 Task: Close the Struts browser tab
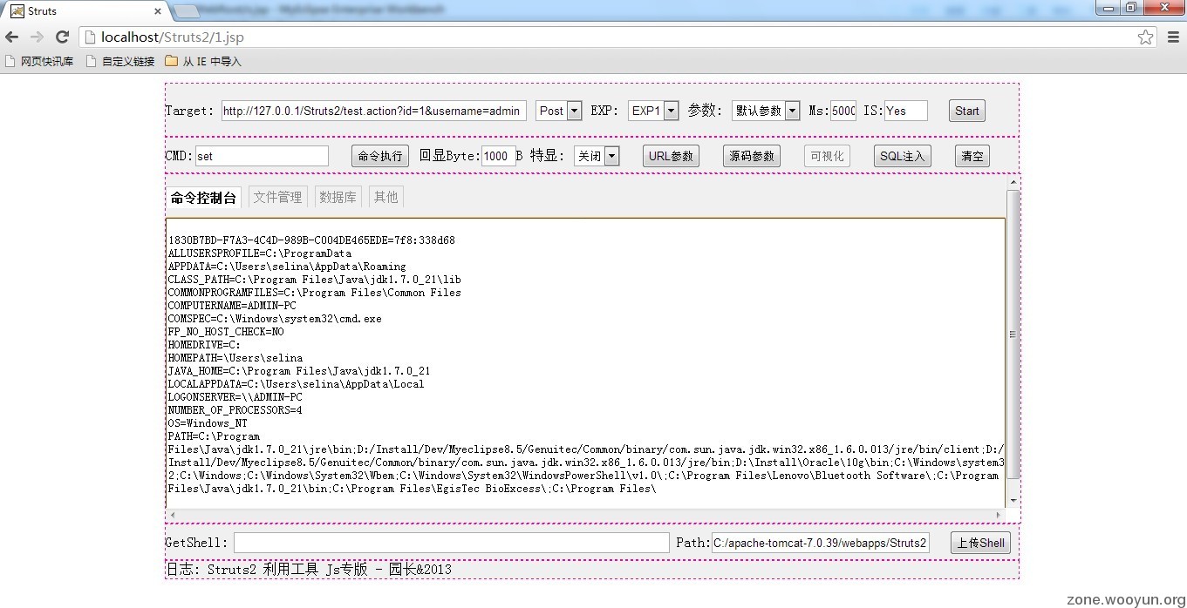pyautogui.click(x=158, y=11)
